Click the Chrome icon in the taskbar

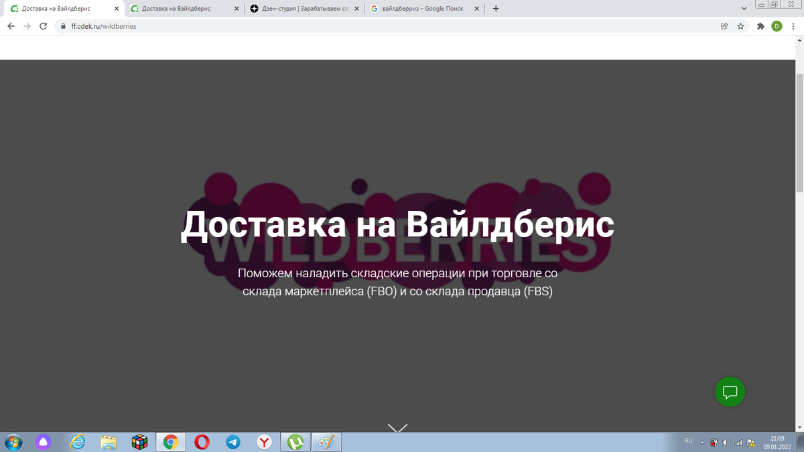point(170,442)
